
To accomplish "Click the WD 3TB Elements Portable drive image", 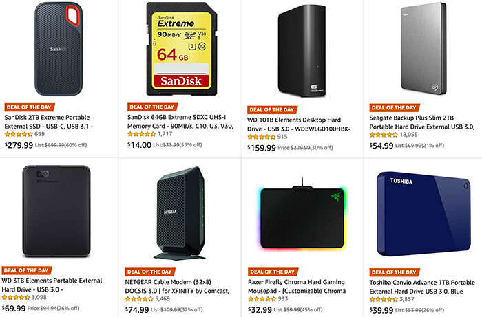I will (50, 212).
